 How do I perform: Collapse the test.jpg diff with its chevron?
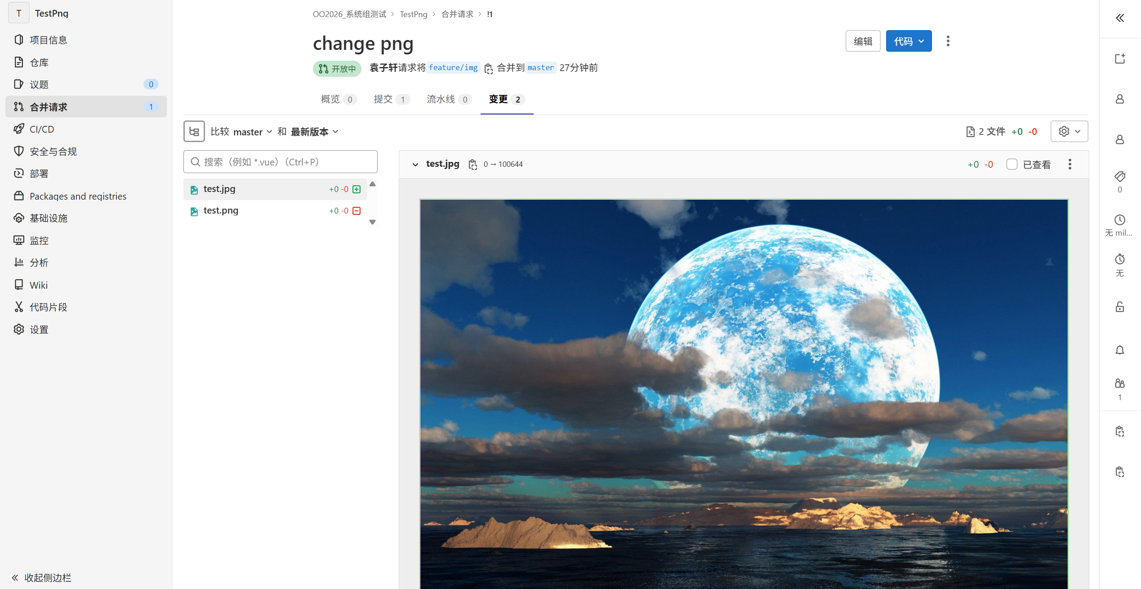click(x=415, y=164)
